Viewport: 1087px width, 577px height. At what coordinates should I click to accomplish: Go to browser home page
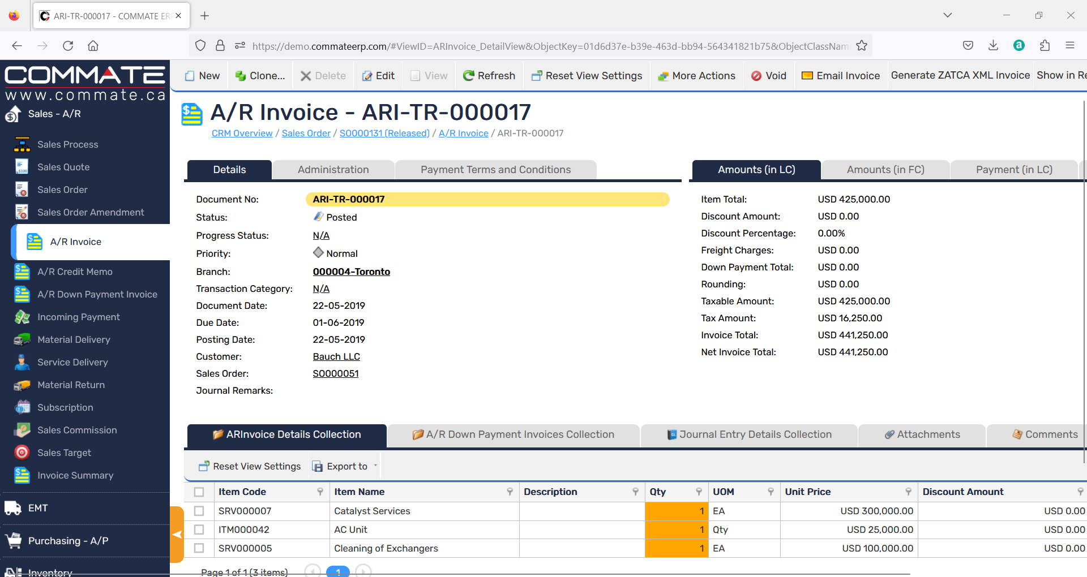tap(93, 46)
